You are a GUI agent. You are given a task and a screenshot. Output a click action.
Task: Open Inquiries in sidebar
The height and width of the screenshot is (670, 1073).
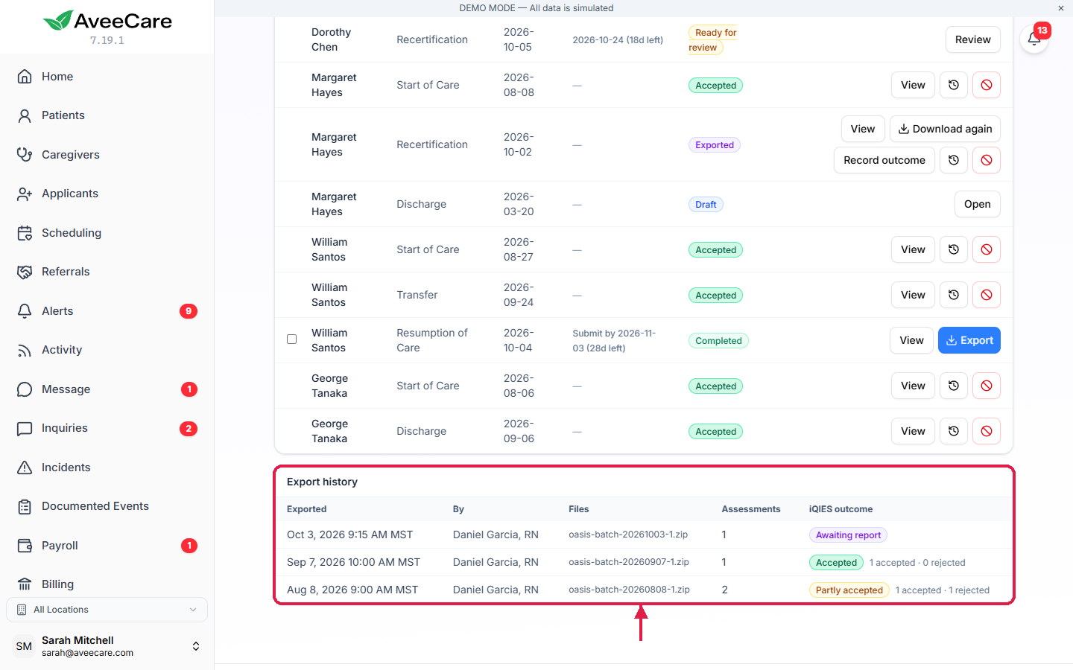[107, 428]
